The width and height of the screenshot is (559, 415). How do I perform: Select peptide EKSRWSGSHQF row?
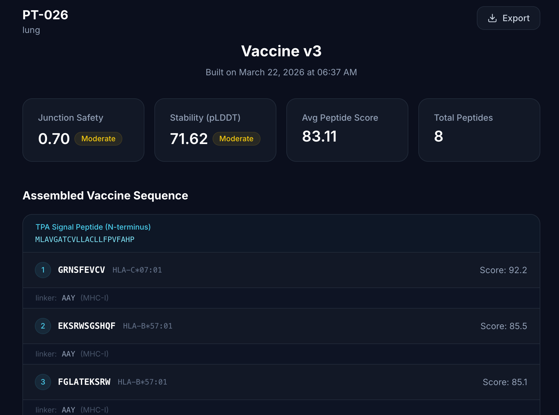[281, 326]
